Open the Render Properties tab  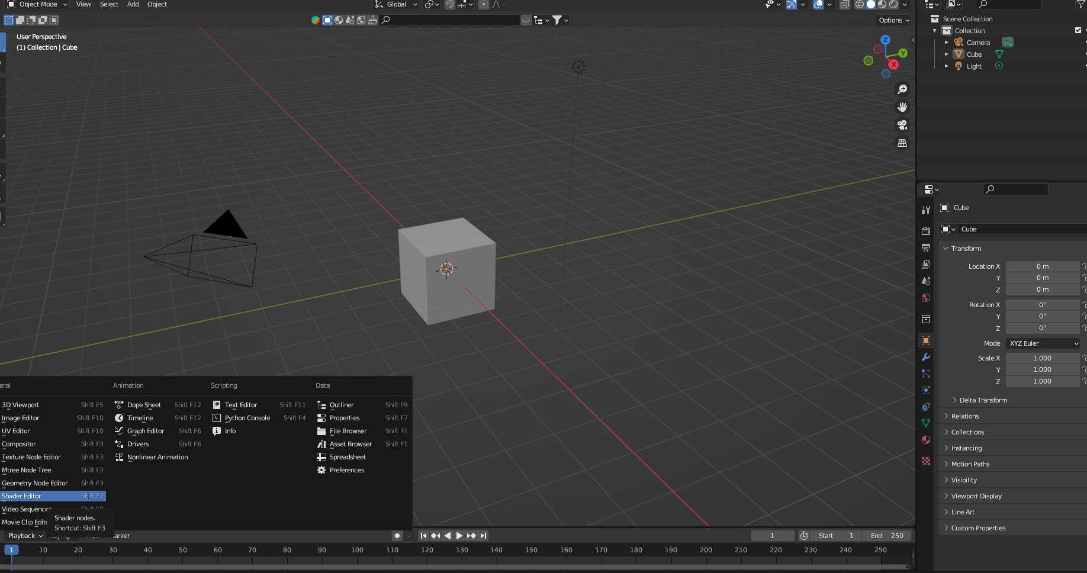(925, 231)
